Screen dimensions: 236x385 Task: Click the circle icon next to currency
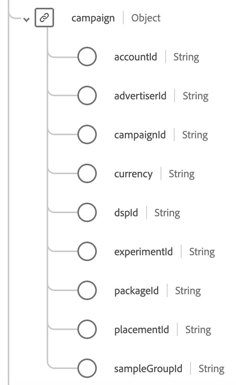click(x=87, y=174)
